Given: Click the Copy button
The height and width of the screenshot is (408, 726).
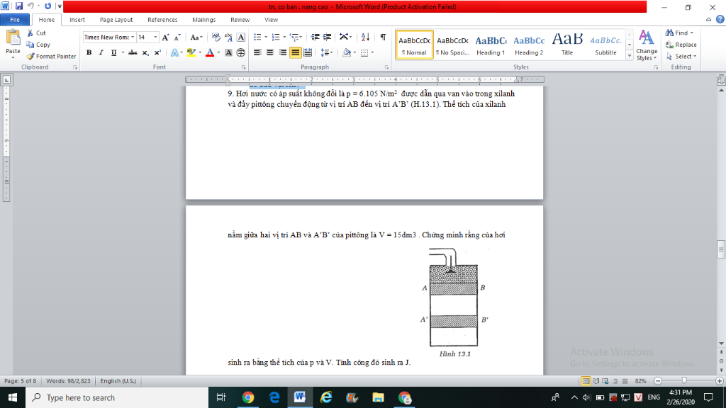Looking at the screenshot, I should [x=38, y=45].
